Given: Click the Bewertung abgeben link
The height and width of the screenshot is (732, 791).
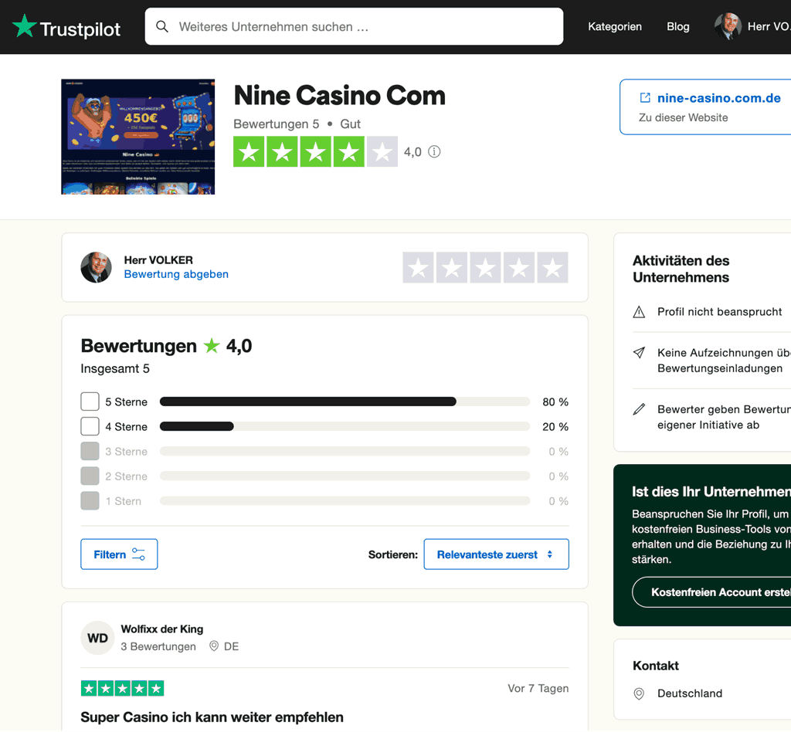Looking at the screenshot, I should [176, 274].
